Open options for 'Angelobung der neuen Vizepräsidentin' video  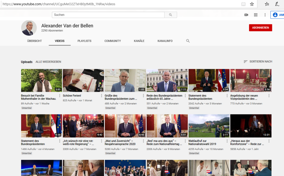(x=269, y=96)
